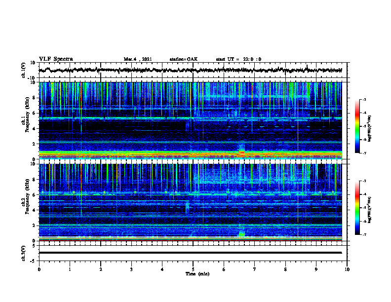
Task: Click the "5" tick on the time axis
Action: [193, 269]
